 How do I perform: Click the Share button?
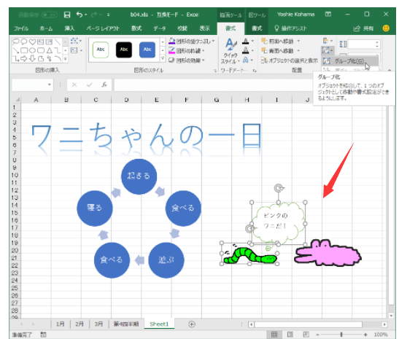click(x=363, y=28)
